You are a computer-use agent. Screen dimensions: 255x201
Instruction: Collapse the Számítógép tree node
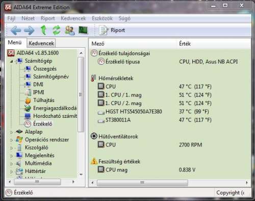[x=11, y=61]
